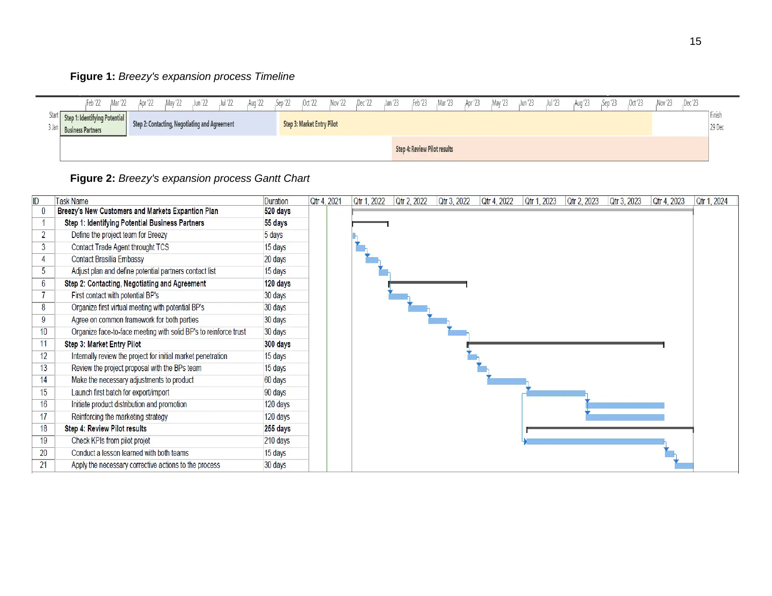Image resolution: width=772 pixels, height=596 pixels.
Task: Select task 'Make the necessary adjustments to product'
Action: click(x=132, y=380)
